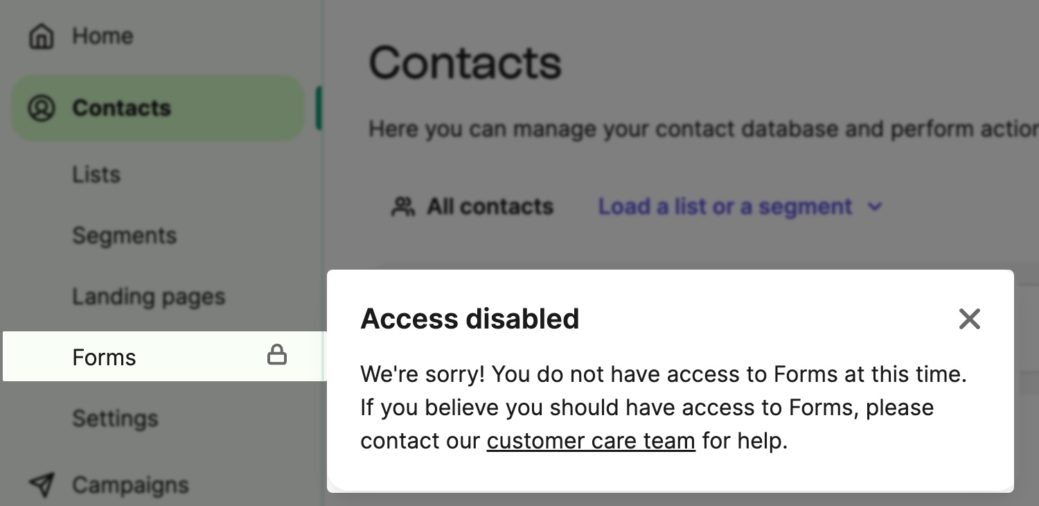Viewport: 1039px width, 506px height.
Task: Dismiss the Access disabled dialog
Action: pos(969,319)
